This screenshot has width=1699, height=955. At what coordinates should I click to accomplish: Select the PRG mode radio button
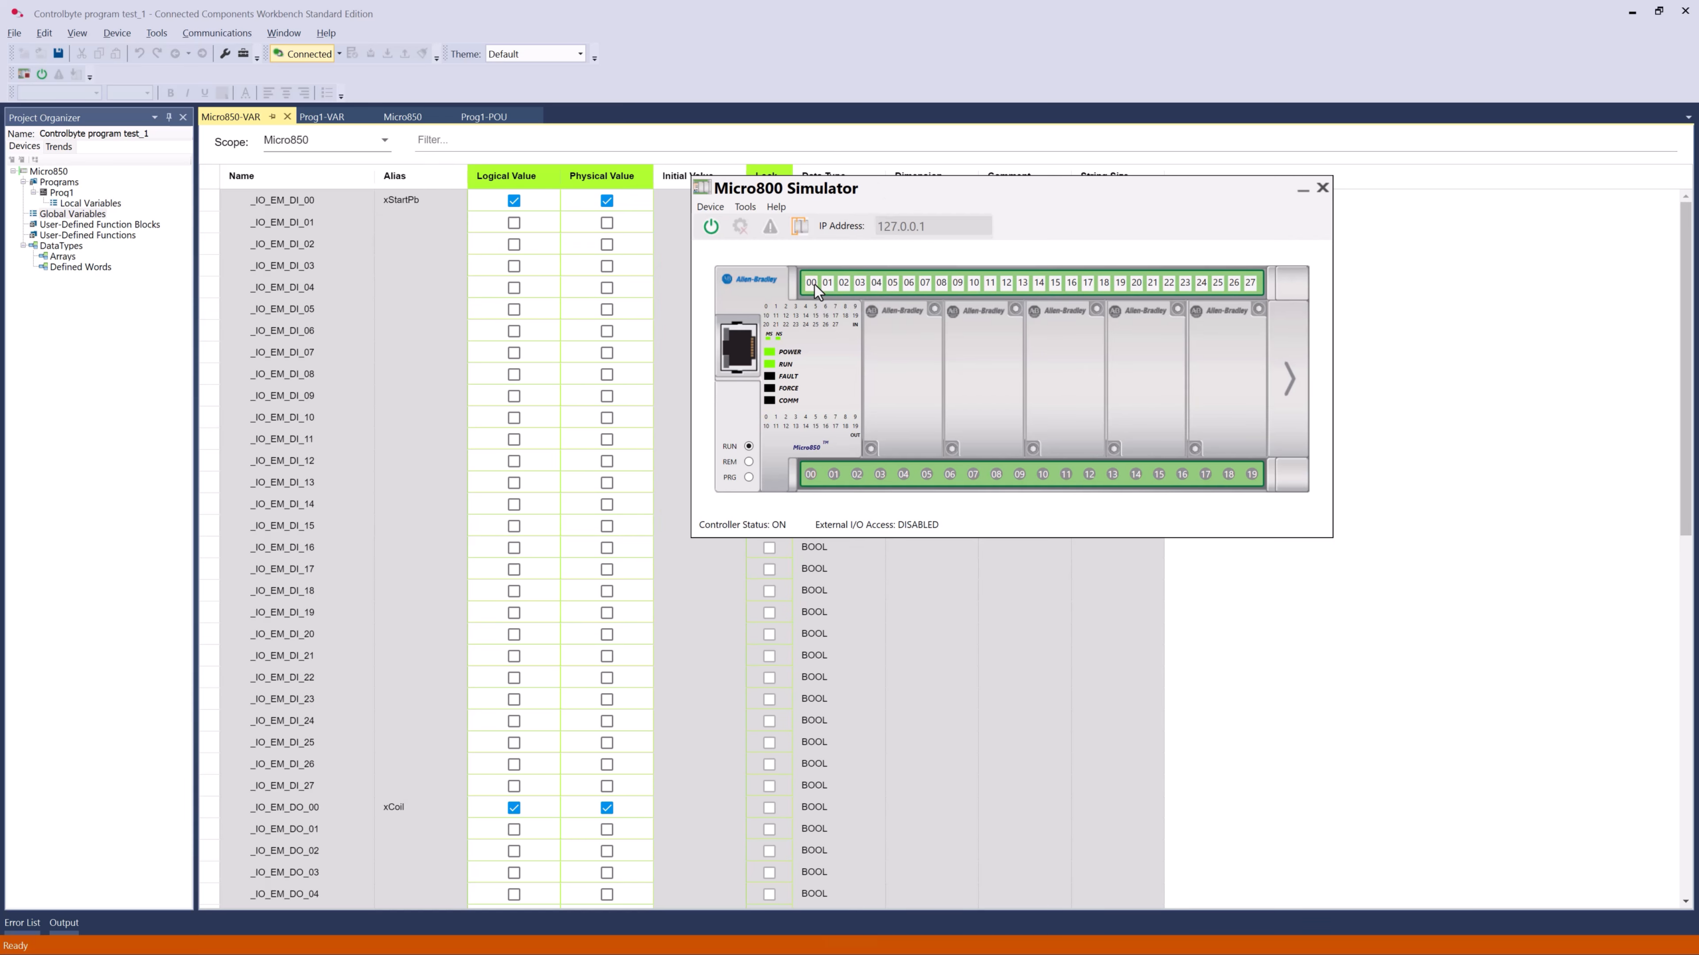click(749, 477)
